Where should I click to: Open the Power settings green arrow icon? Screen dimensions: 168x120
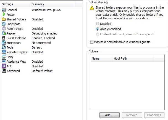click(4, 14)
